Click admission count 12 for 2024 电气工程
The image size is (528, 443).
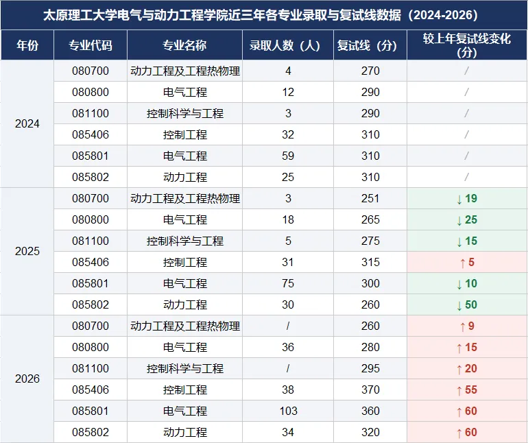(x=288, y=92)
